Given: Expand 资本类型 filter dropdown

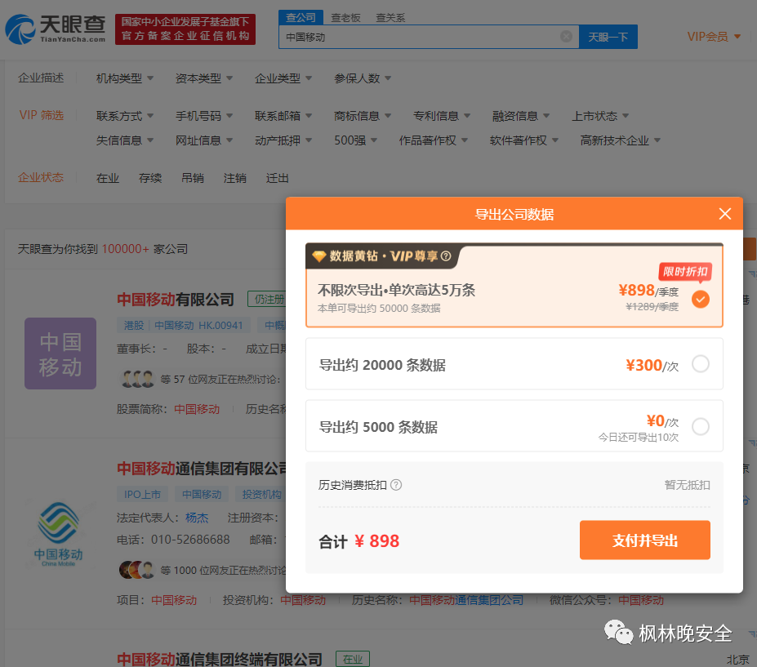Looking at the screenshot, I should pyautogui.click(x=203, y=78).
